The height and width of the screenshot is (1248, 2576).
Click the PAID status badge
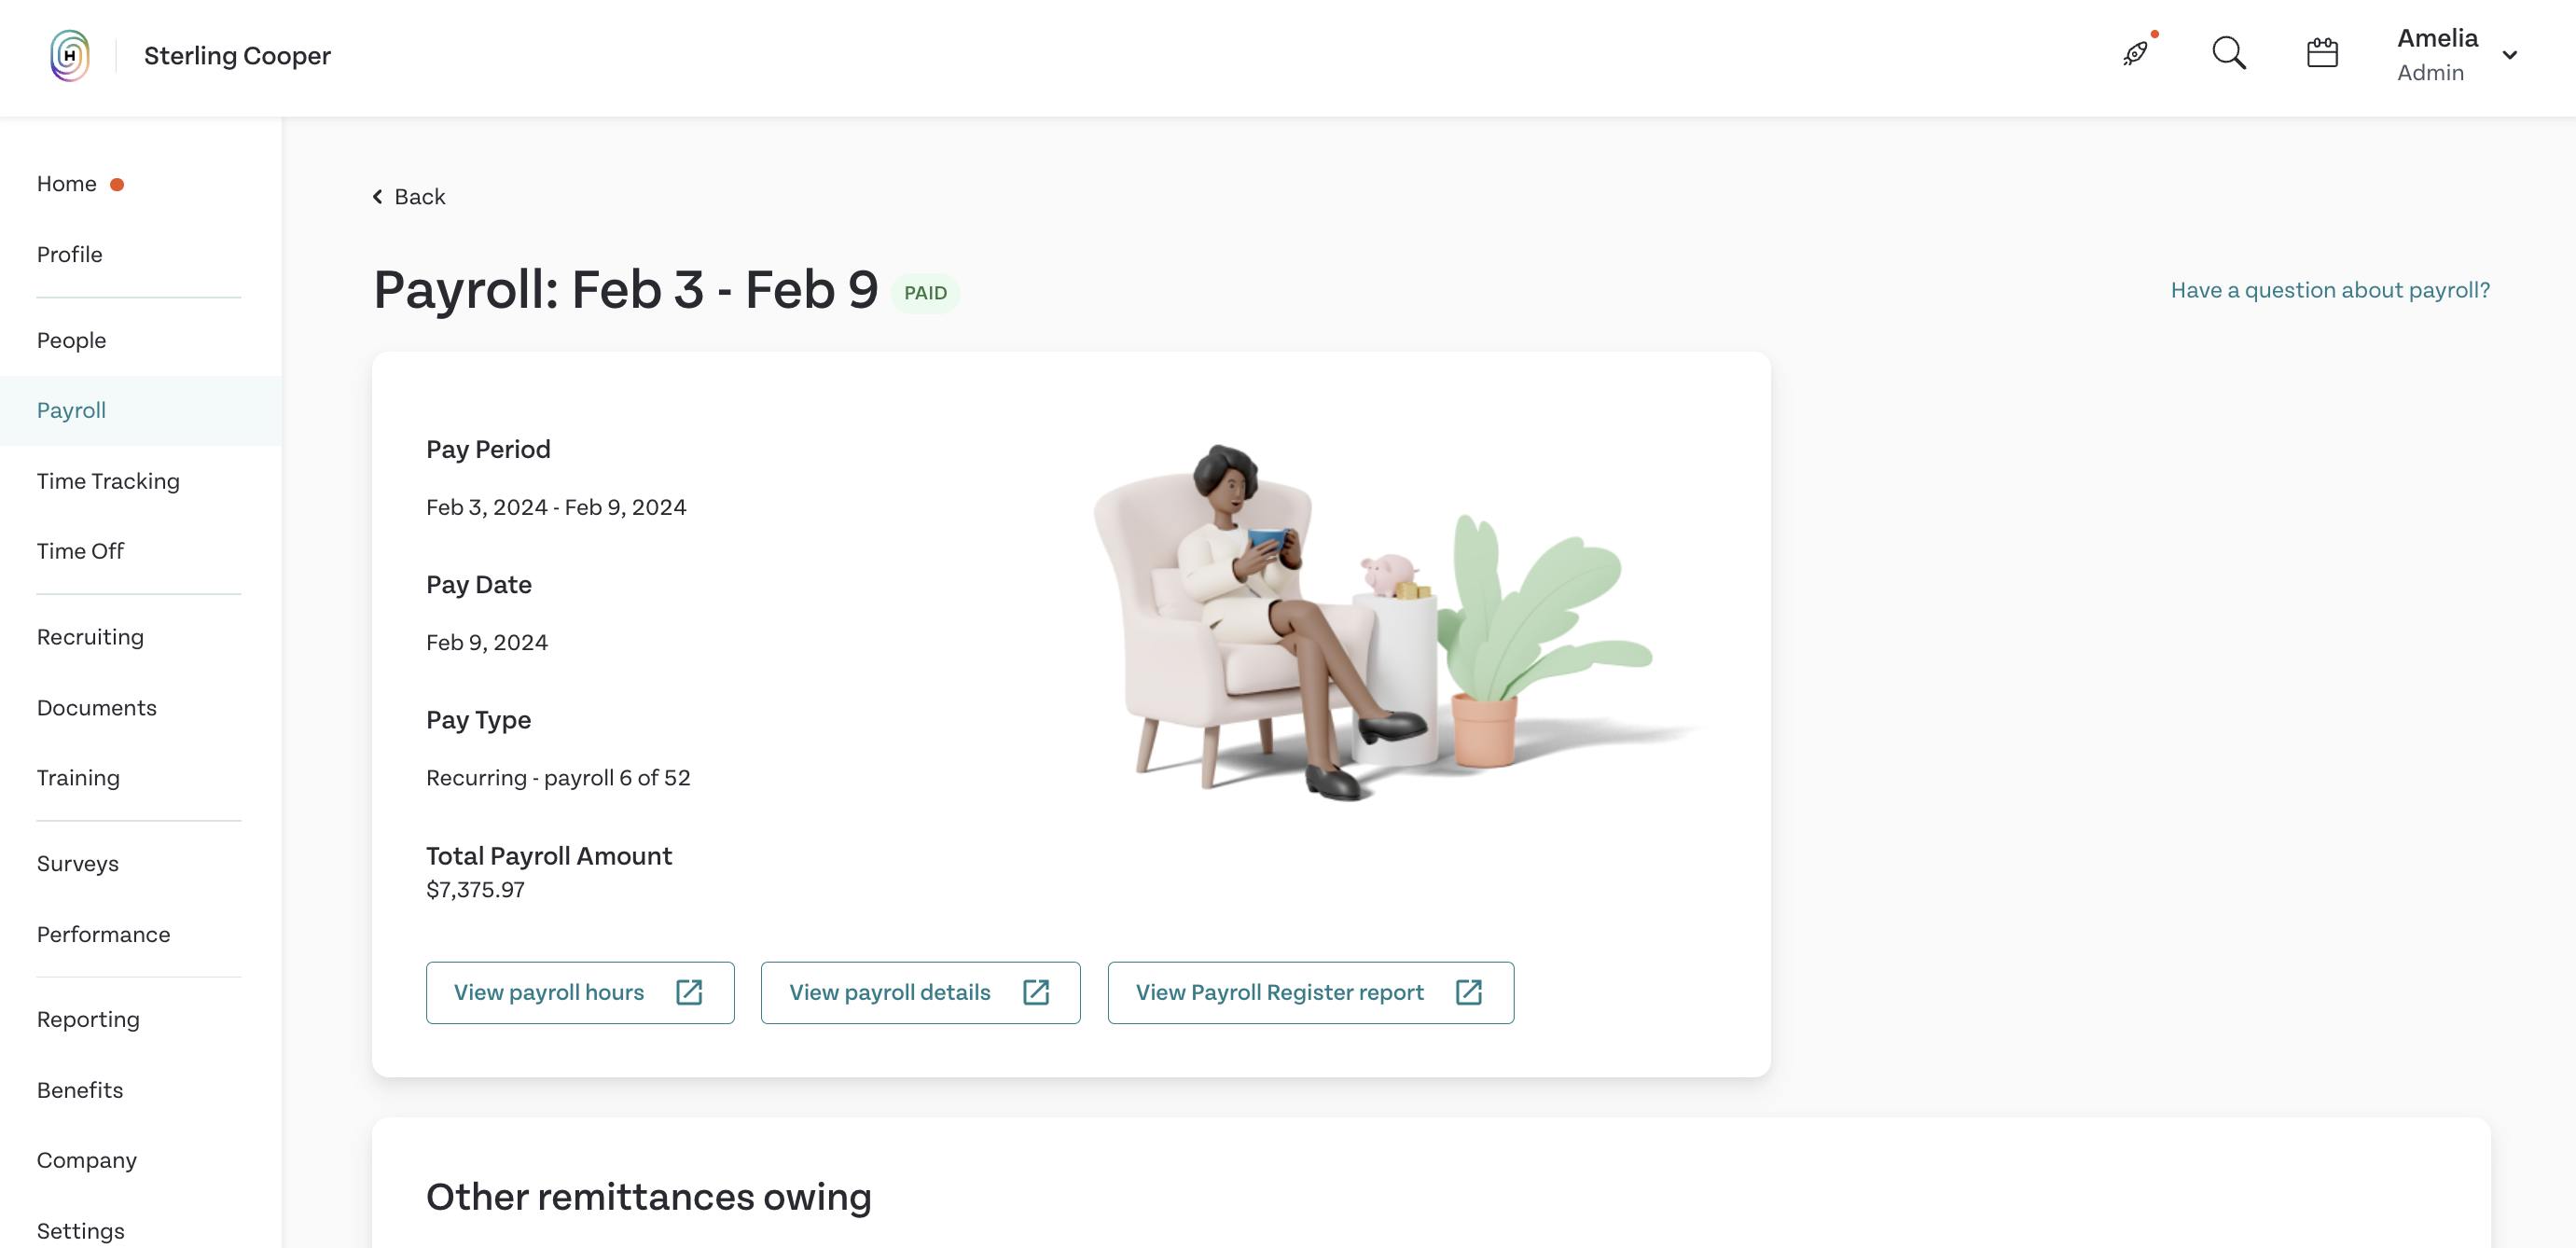pyautogui.click(x=925, y=293)
